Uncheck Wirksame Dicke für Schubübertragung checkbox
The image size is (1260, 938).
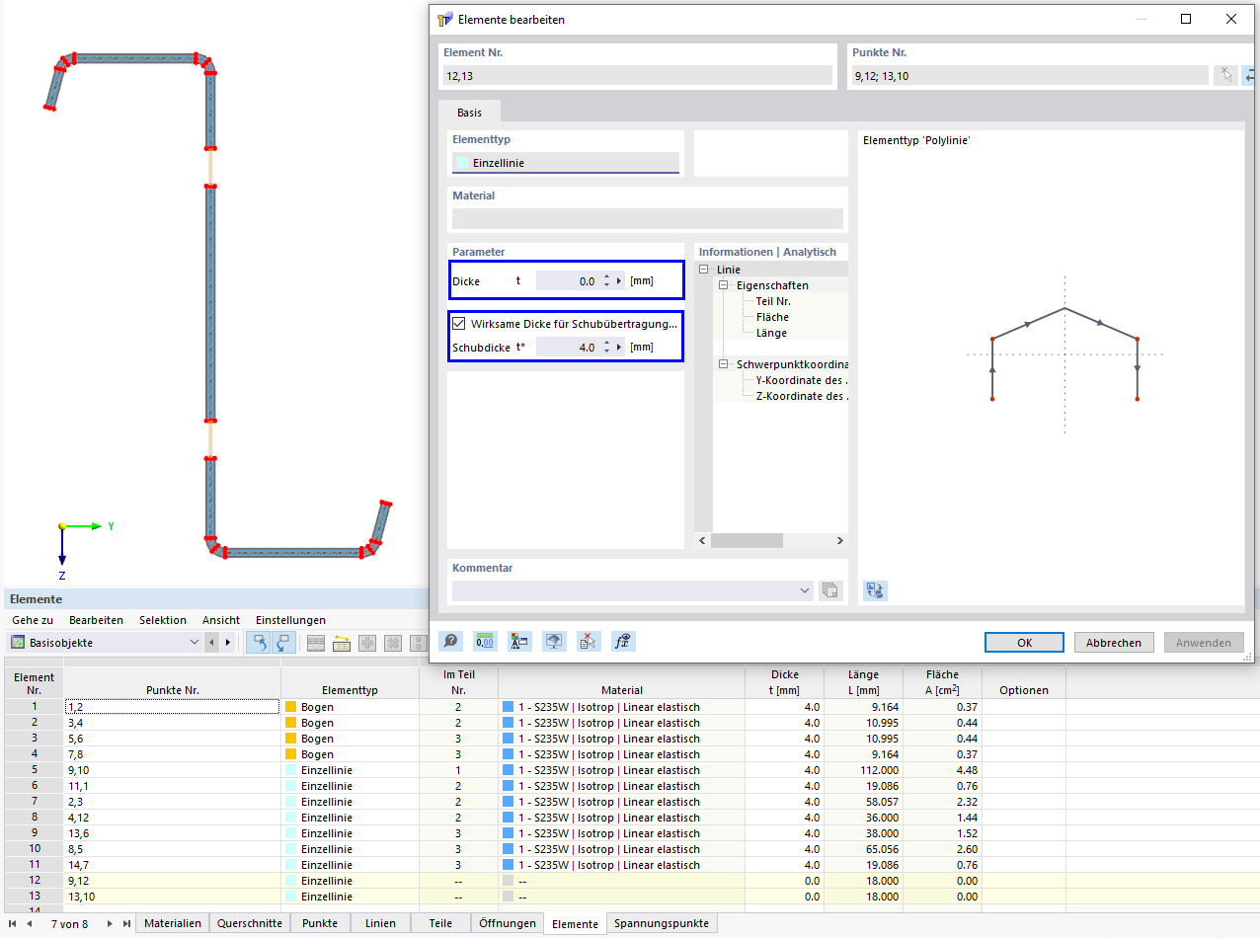click(458, 324)
